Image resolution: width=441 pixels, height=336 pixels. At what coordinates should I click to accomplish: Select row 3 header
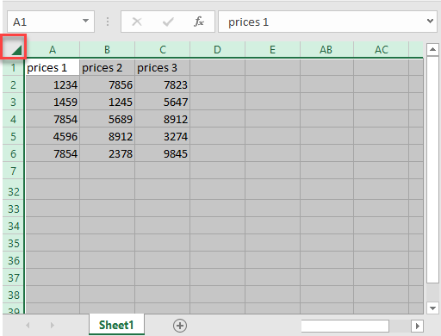click(13, 103)
